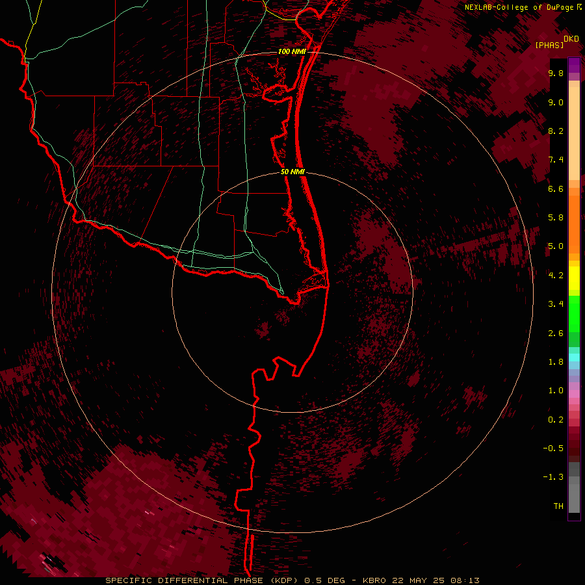The height and width of the screenshot is (585, 585).
Task: Click the purple top segment of color bar
Action: [x=574, y=65]
